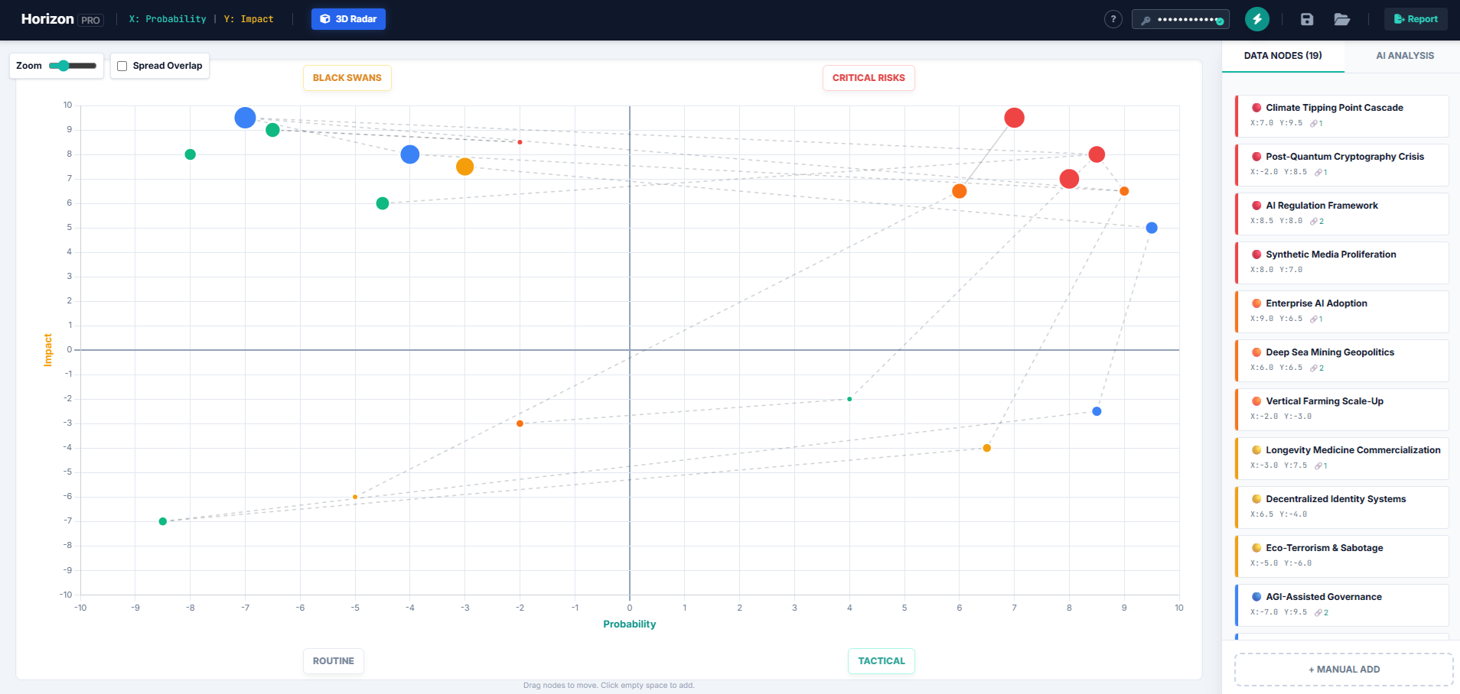Click the Critical Risks quadrant label

869,78
